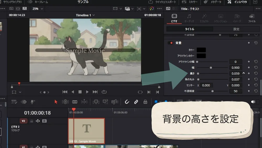
Task: Expand the top-right panel overflow chevron
Action: tap(255, 2)
